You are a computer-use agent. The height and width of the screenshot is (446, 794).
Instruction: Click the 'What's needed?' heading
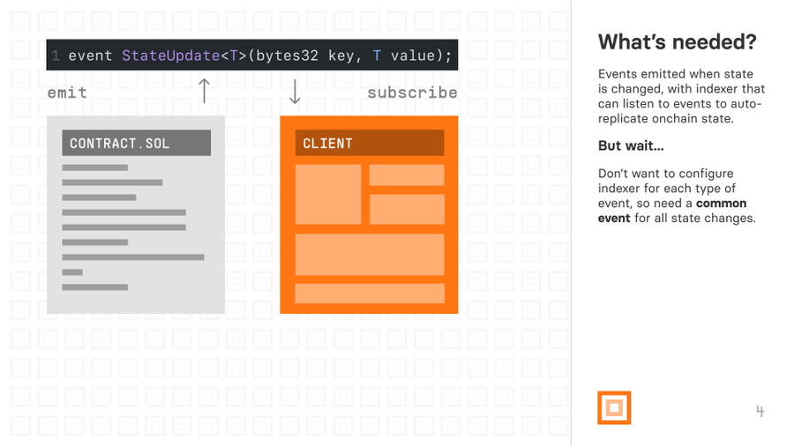point(677,42)
